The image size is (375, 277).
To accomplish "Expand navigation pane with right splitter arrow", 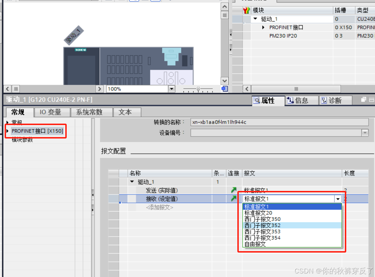I will [93, 210].
